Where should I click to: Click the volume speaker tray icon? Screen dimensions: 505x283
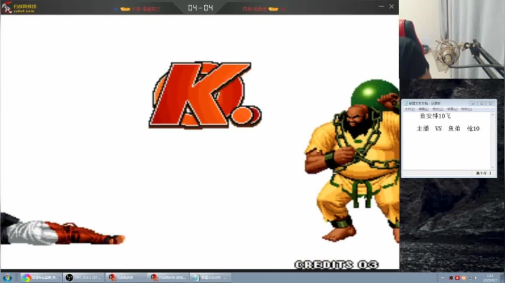point(476,278)
